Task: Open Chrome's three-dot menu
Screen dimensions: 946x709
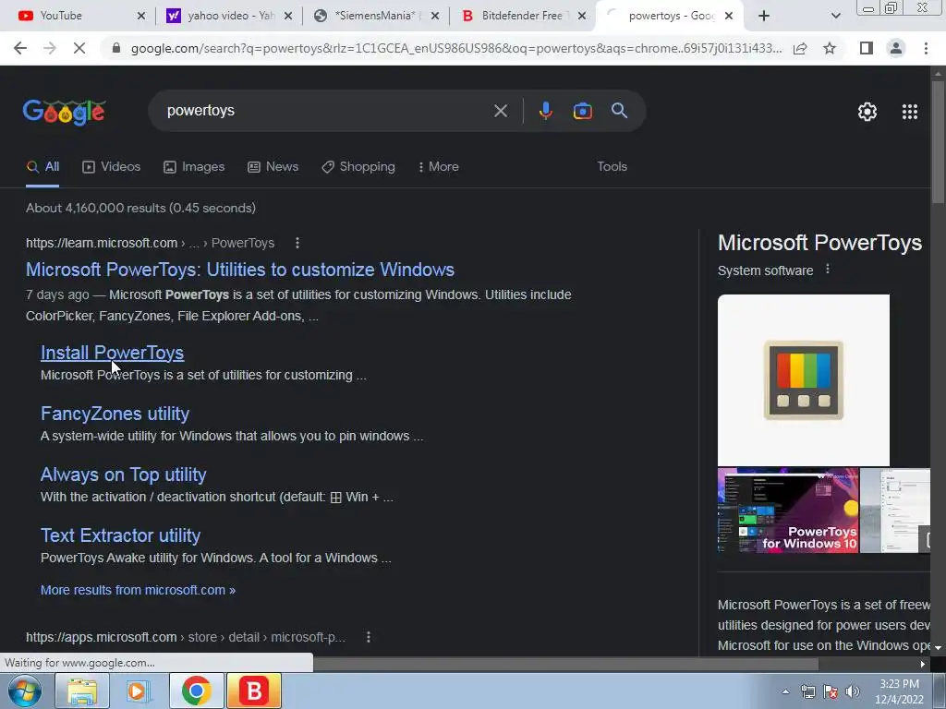Action: (x=926, y=48)
